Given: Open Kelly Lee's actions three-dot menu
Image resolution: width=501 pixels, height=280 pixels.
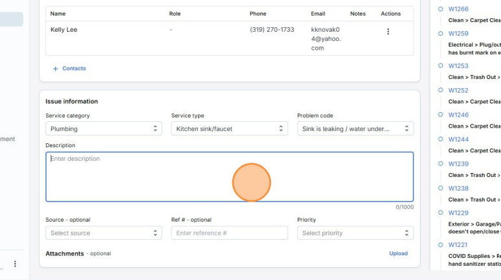Looking at the screenshot, I should pyautogui.click(x=388, y=32).
